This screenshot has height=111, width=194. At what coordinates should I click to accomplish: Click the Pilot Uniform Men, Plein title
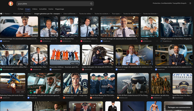39,67
